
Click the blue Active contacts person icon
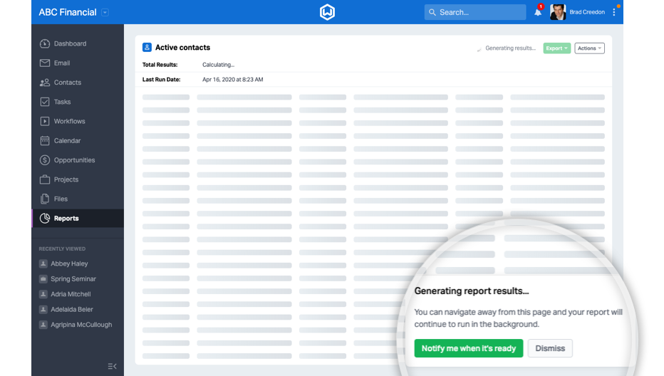pyautogui.click(x=147, y=47)
